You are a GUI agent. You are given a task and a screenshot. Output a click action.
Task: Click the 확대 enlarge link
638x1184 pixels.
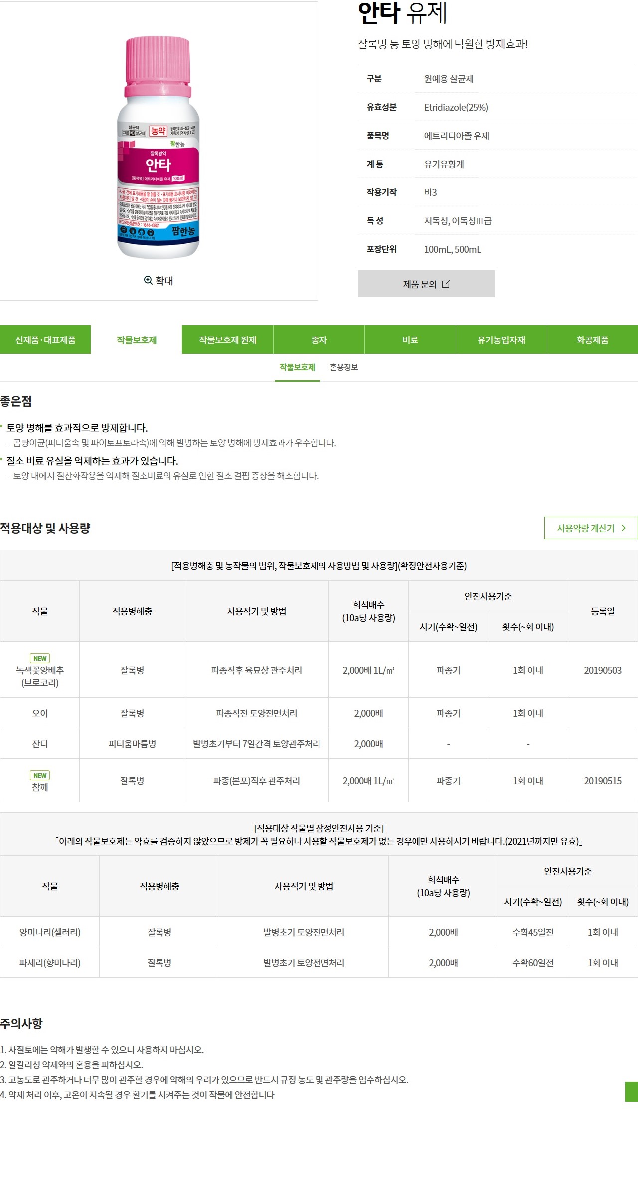coord(159,280)
